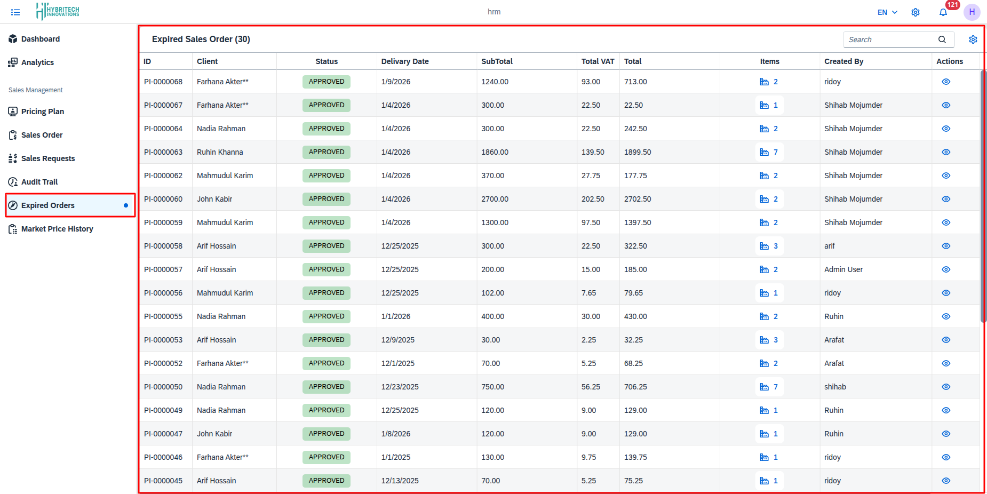Sort by the Delivary Date column header
987x494 pixels.
(405, 61)
